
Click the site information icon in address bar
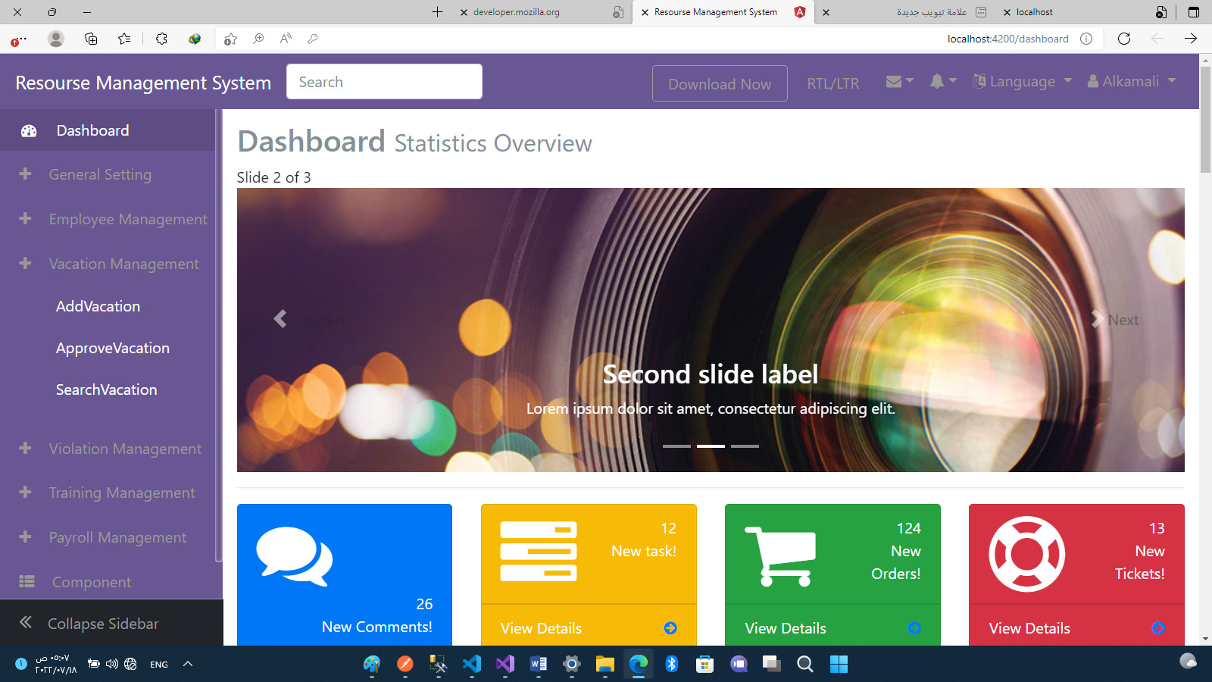coord(1086,39)
